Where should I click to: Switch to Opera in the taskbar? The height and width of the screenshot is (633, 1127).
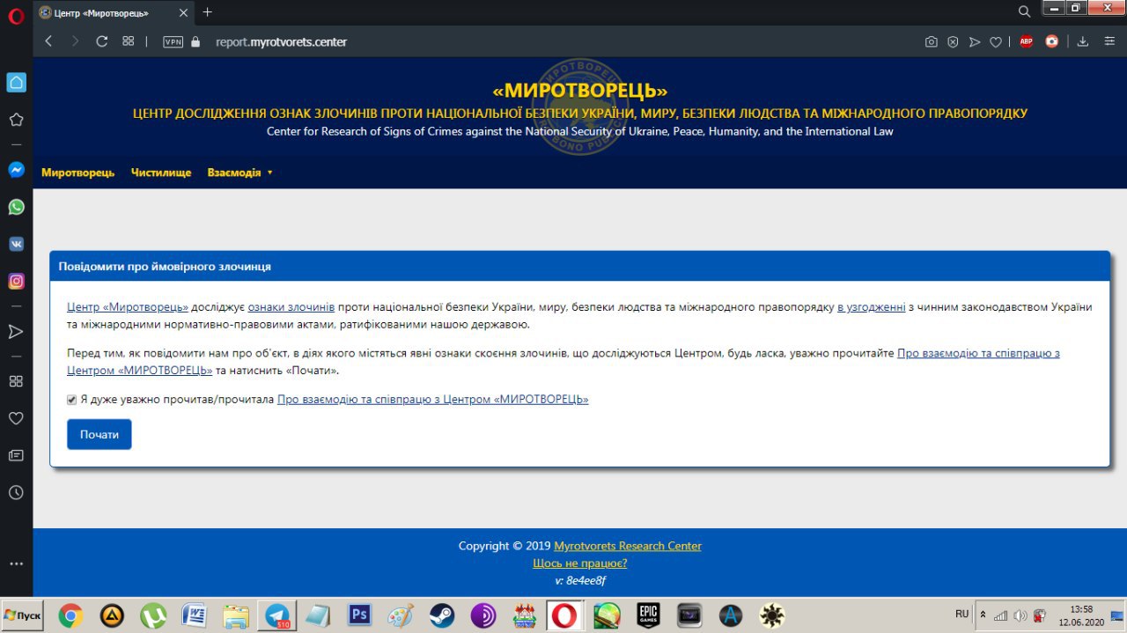tap(564, 615)
